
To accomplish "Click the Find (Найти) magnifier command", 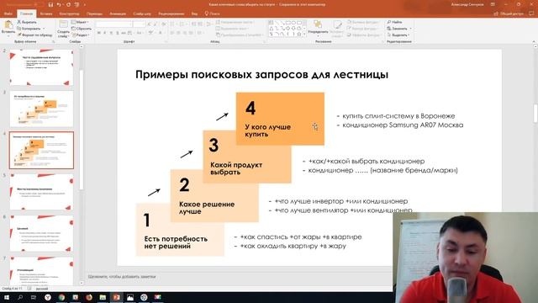I will point(395,22).
